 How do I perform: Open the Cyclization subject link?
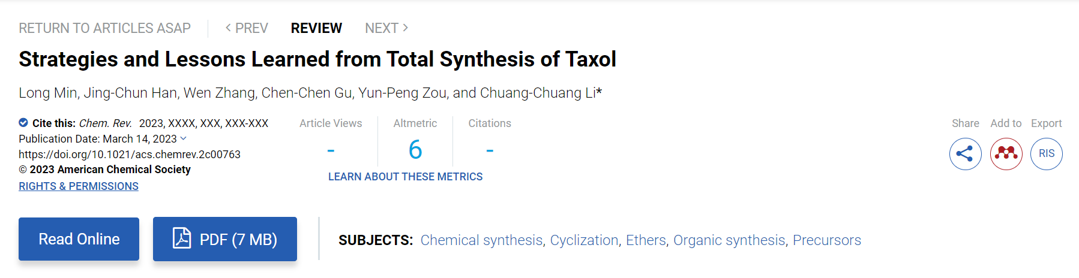click(584, 240)
